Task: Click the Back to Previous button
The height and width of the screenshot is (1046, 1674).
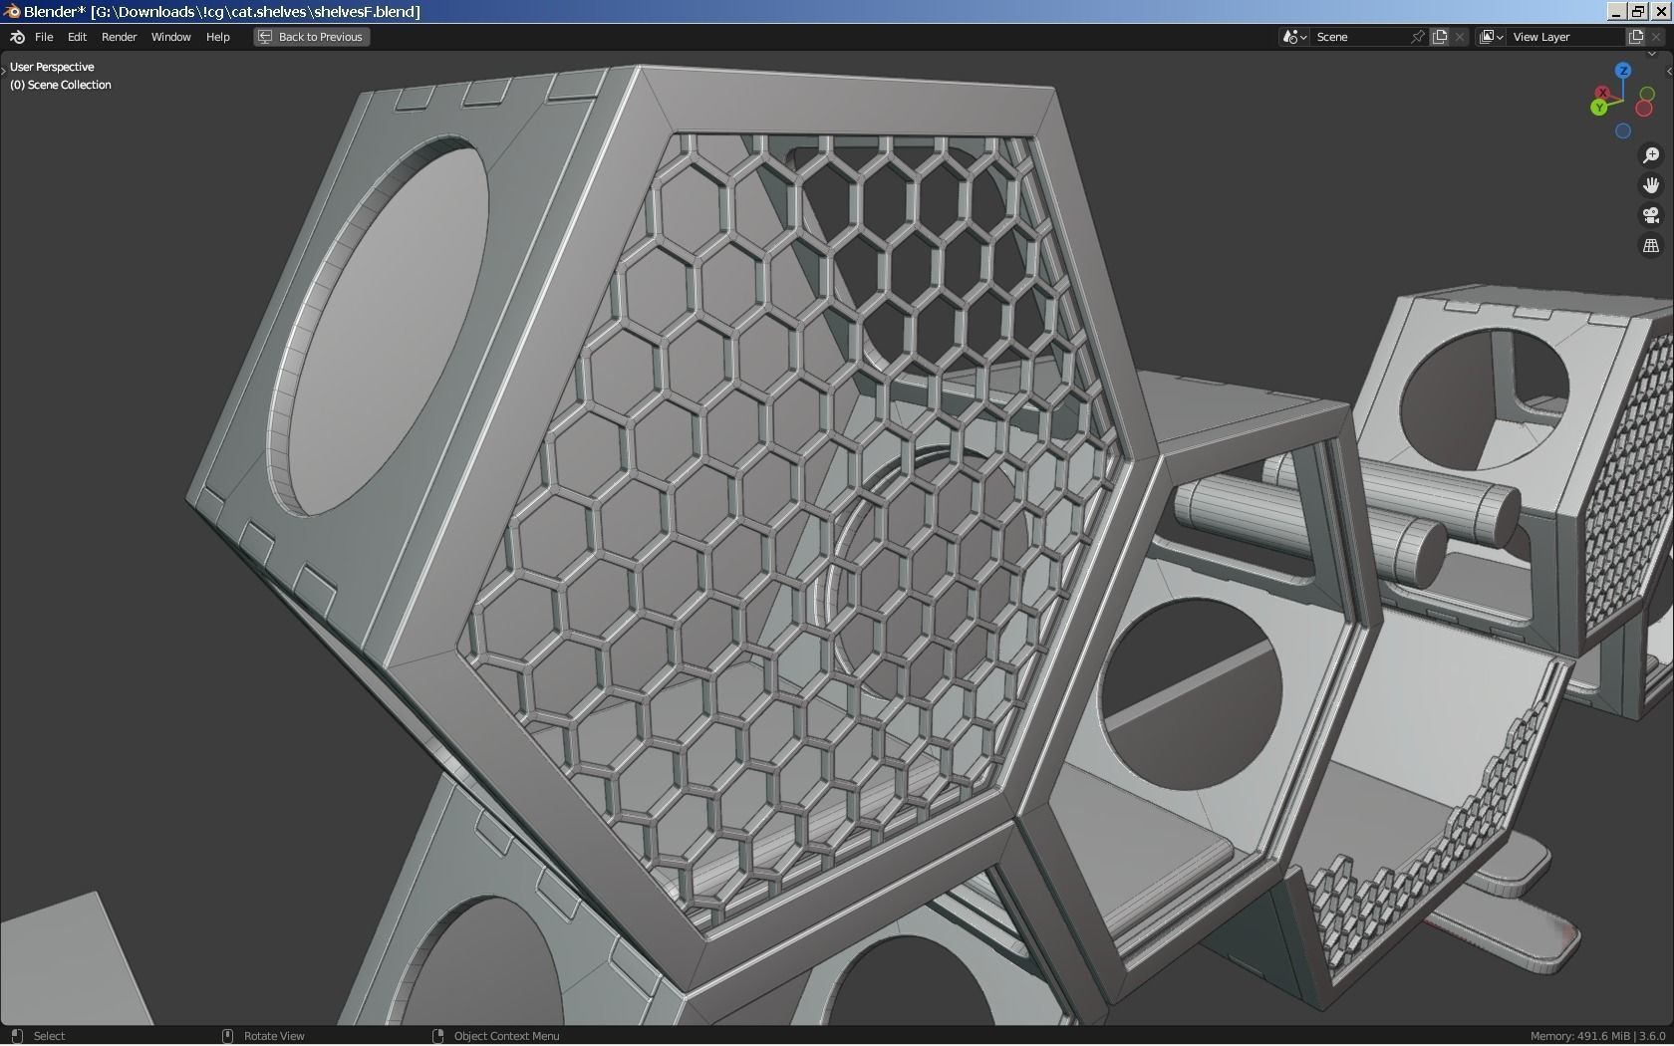Action: 311,37
